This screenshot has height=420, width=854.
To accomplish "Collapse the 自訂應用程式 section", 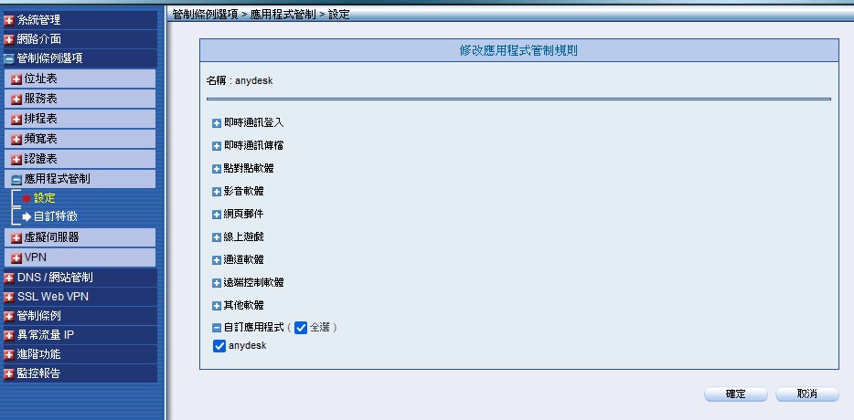I will pyautogui.click(x=217, y=328).
